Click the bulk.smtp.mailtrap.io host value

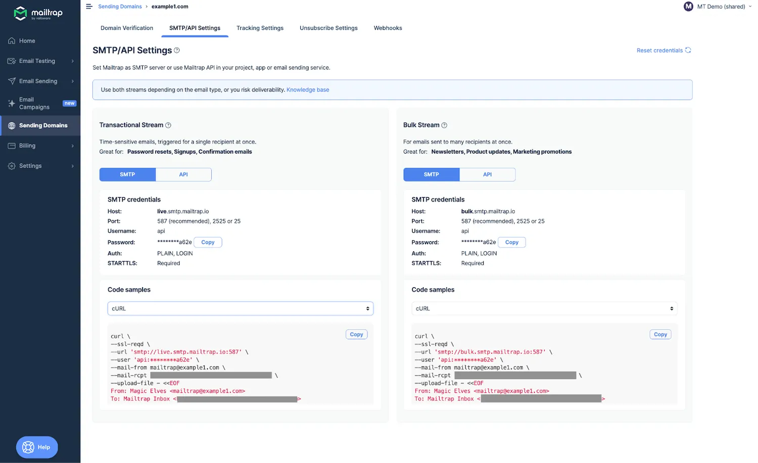488,212
